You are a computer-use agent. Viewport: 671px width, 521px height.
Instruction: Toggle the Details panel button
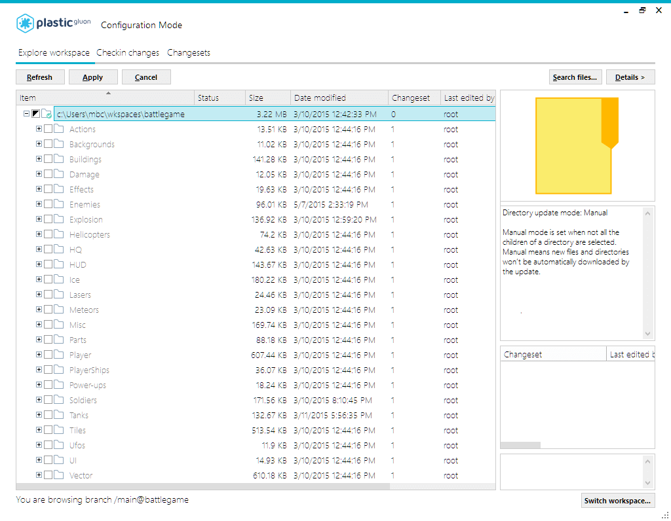point(630,77)
